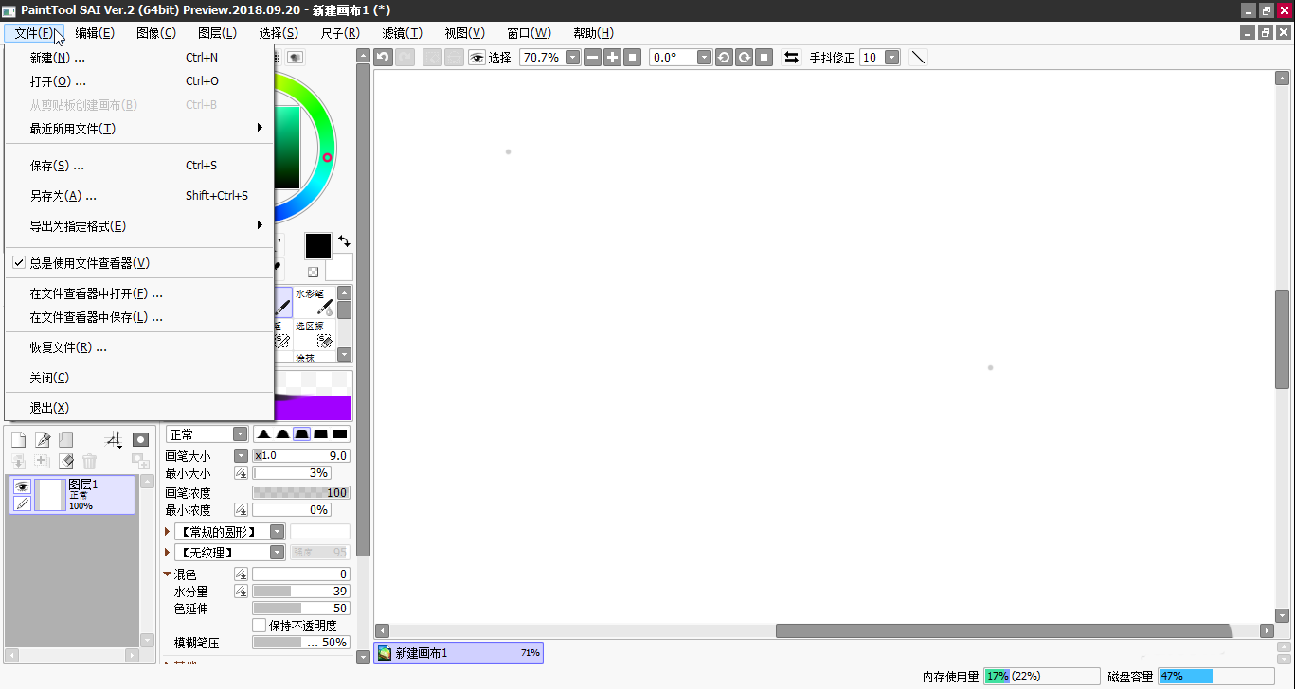Choose 新建(N) from the File menu
The width and height of the screenshot is (1295, 689).
[x=138, y=58]
